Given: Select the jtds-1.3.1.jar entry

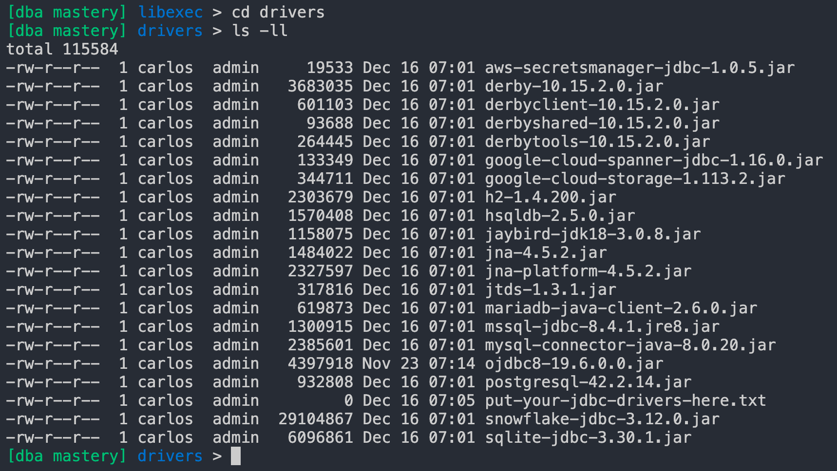Looking at the screenshot, I should pos(549,289).
